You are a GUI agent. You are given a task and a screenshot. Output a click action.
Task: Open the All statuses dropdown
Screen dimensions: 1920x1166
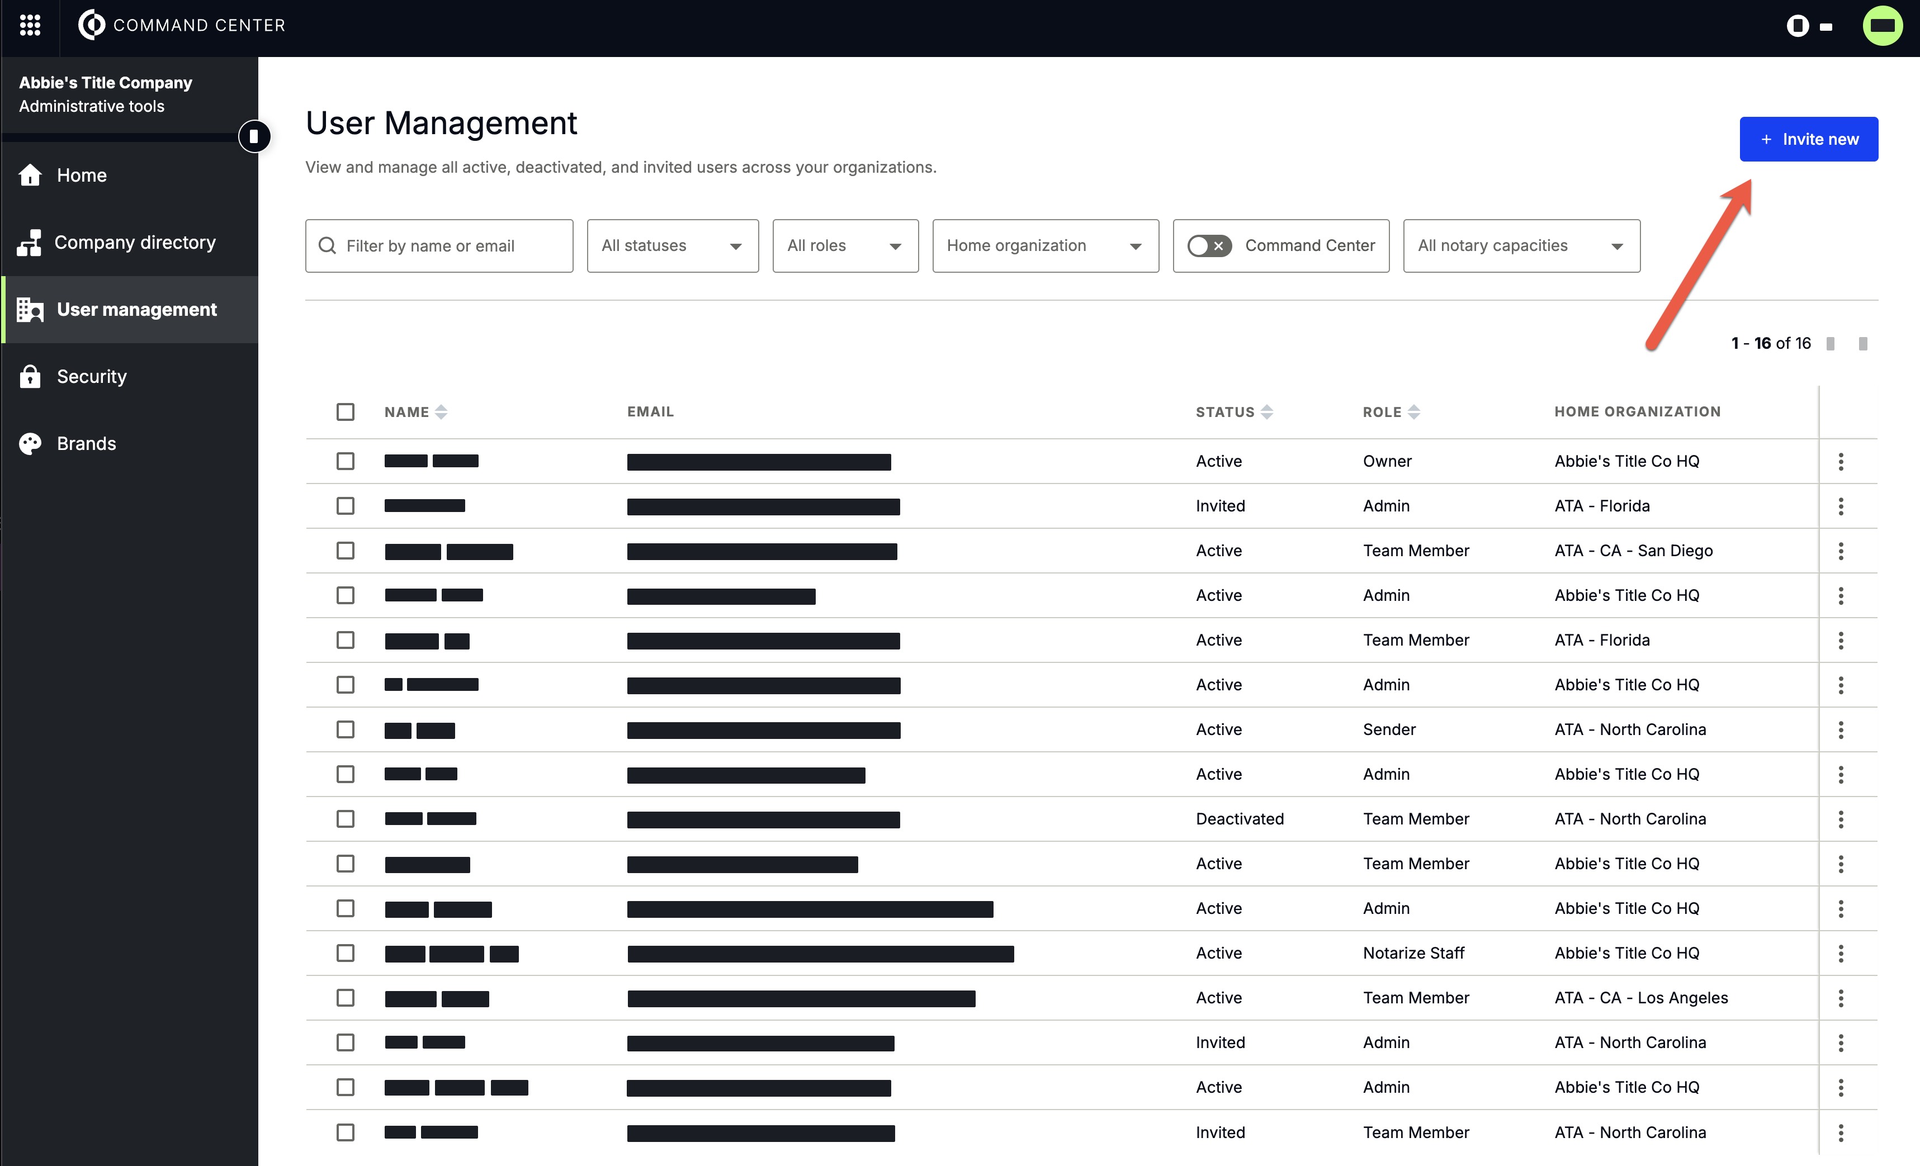(x=673, y=245)
